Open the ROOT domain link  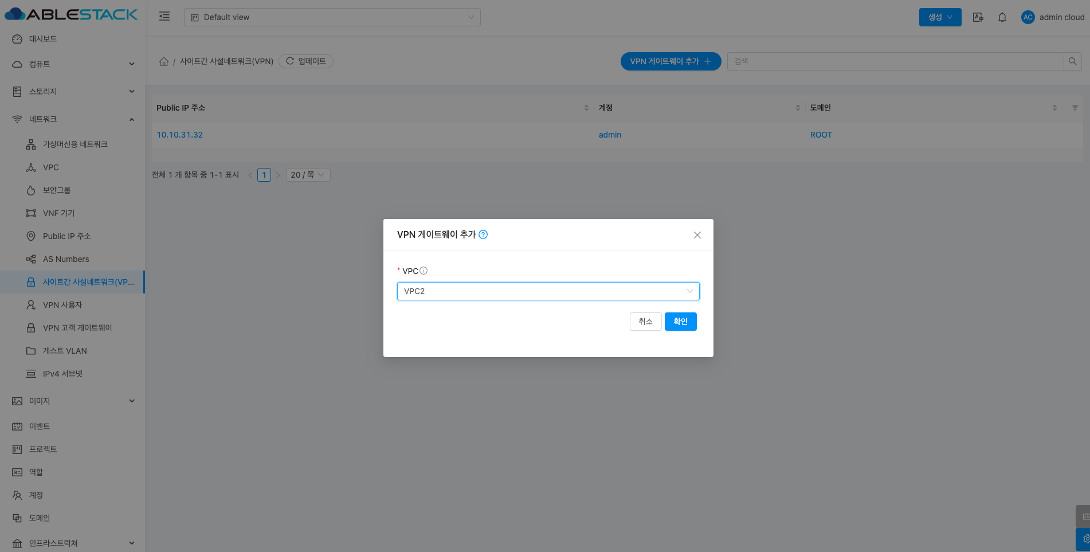(821, 135)
